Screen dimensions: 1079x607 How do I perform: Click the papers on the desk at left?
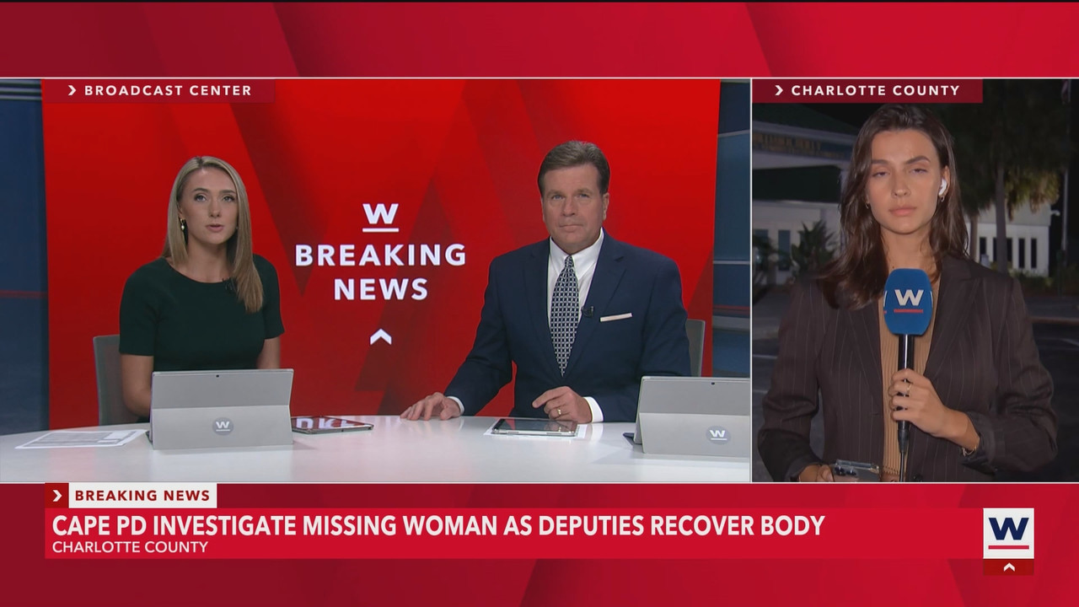coord(82,438)
